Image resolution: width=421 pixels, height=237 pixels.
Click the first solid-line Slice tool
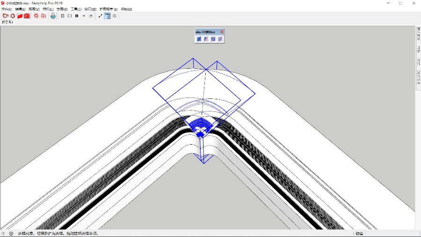tap(199, 39)
